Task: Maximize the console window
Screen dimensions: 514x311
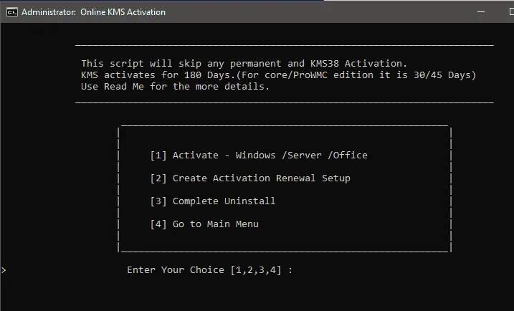Action: tap(511, 11)
